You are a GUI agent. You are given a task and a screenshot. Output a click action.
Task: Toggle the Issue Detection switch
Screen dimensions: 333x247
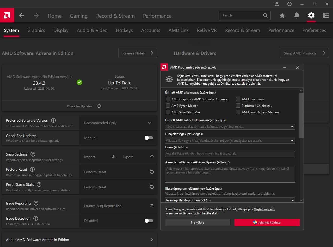coord(149,221)
